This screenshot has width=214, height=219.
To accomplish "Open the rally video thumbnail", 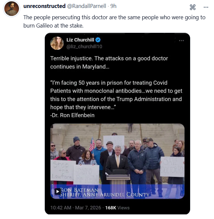I will (117, 156).
